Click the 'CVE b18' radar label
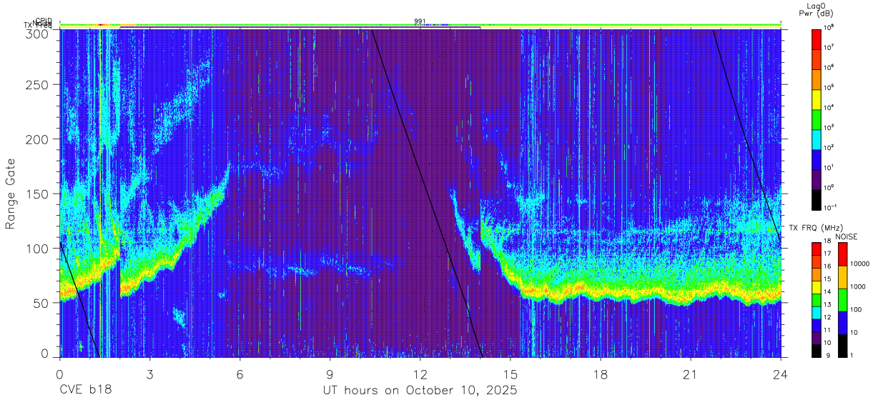878x405 pixels. pos(85,391)
